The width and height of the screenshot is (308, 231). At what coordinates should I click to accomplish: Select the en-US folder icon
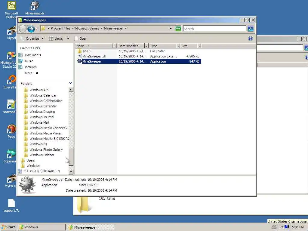coord(79,51)
